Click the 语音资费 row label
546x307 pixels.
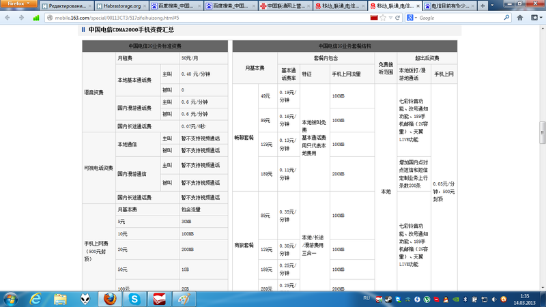point(94,93)
